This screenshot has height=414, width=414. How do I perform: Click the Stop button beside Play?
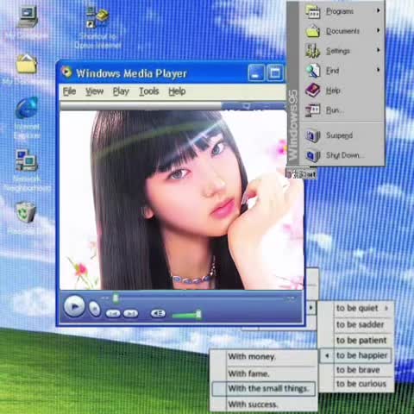[x=94, y=309]
